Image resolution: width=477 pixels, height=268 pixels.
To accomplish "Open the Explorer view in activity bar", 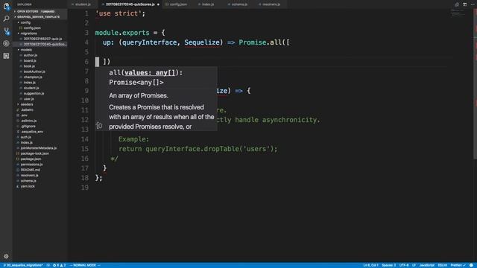I will [x=6, y=6].
